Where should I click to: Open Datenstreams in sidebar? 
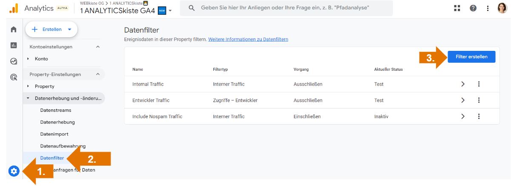(56, 110)
